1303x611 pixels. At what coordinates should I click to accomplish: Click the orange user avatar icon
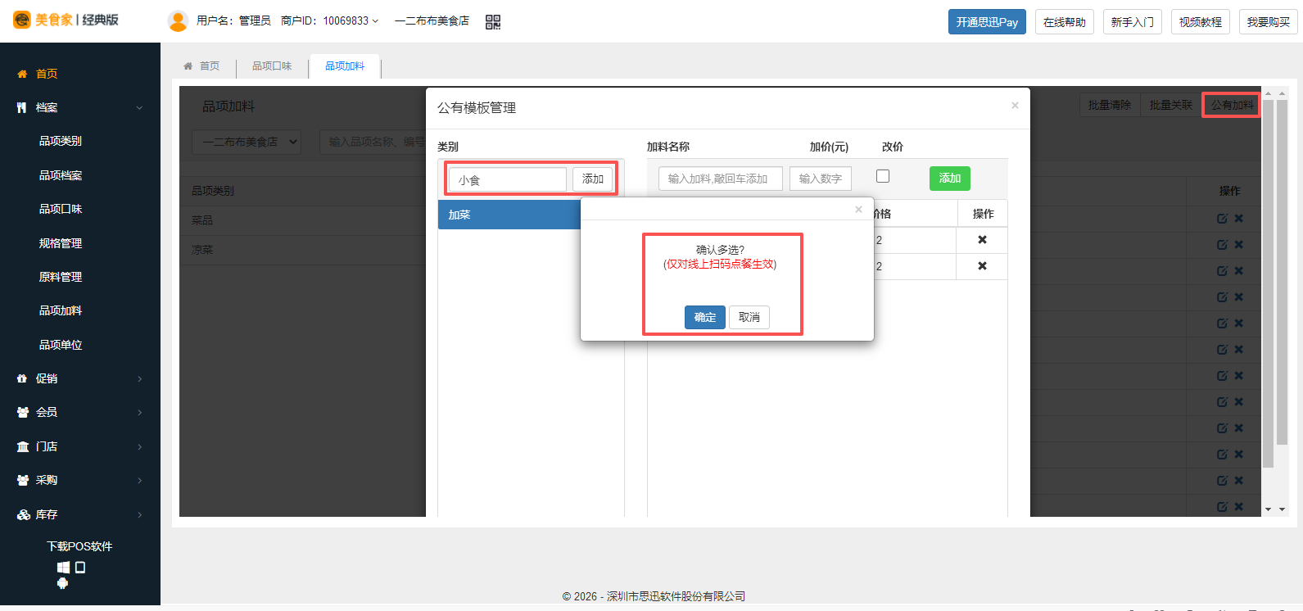point(178,21)
